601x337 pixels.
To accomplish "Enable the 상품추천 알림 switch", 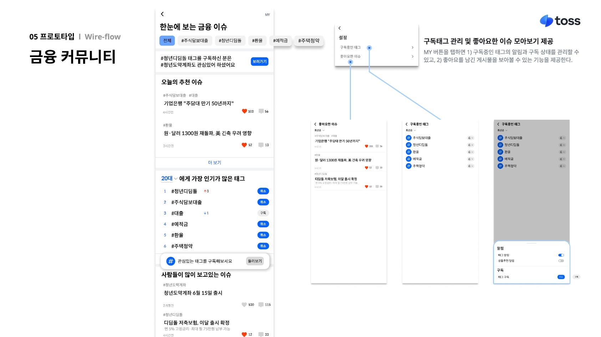I will (x=561, y=261).
